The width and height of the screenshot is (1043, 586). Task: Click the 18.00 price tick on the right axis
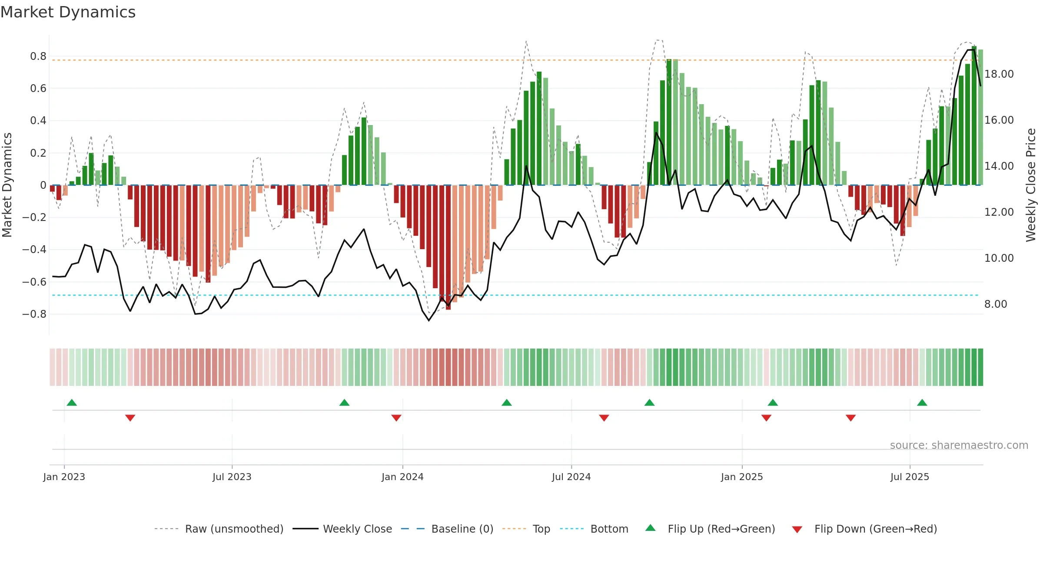pos(999,74)
